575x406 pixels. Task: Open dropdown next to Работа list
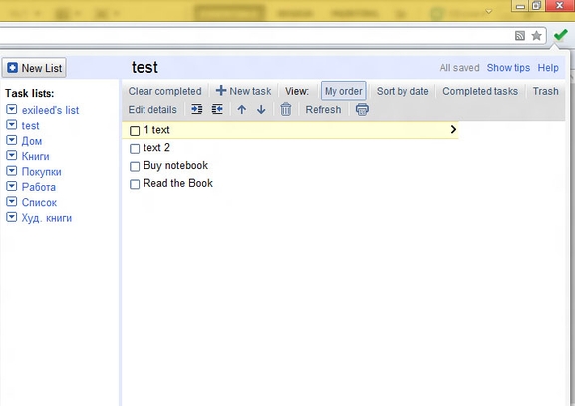pyautogui.click(x=12, y=186)
